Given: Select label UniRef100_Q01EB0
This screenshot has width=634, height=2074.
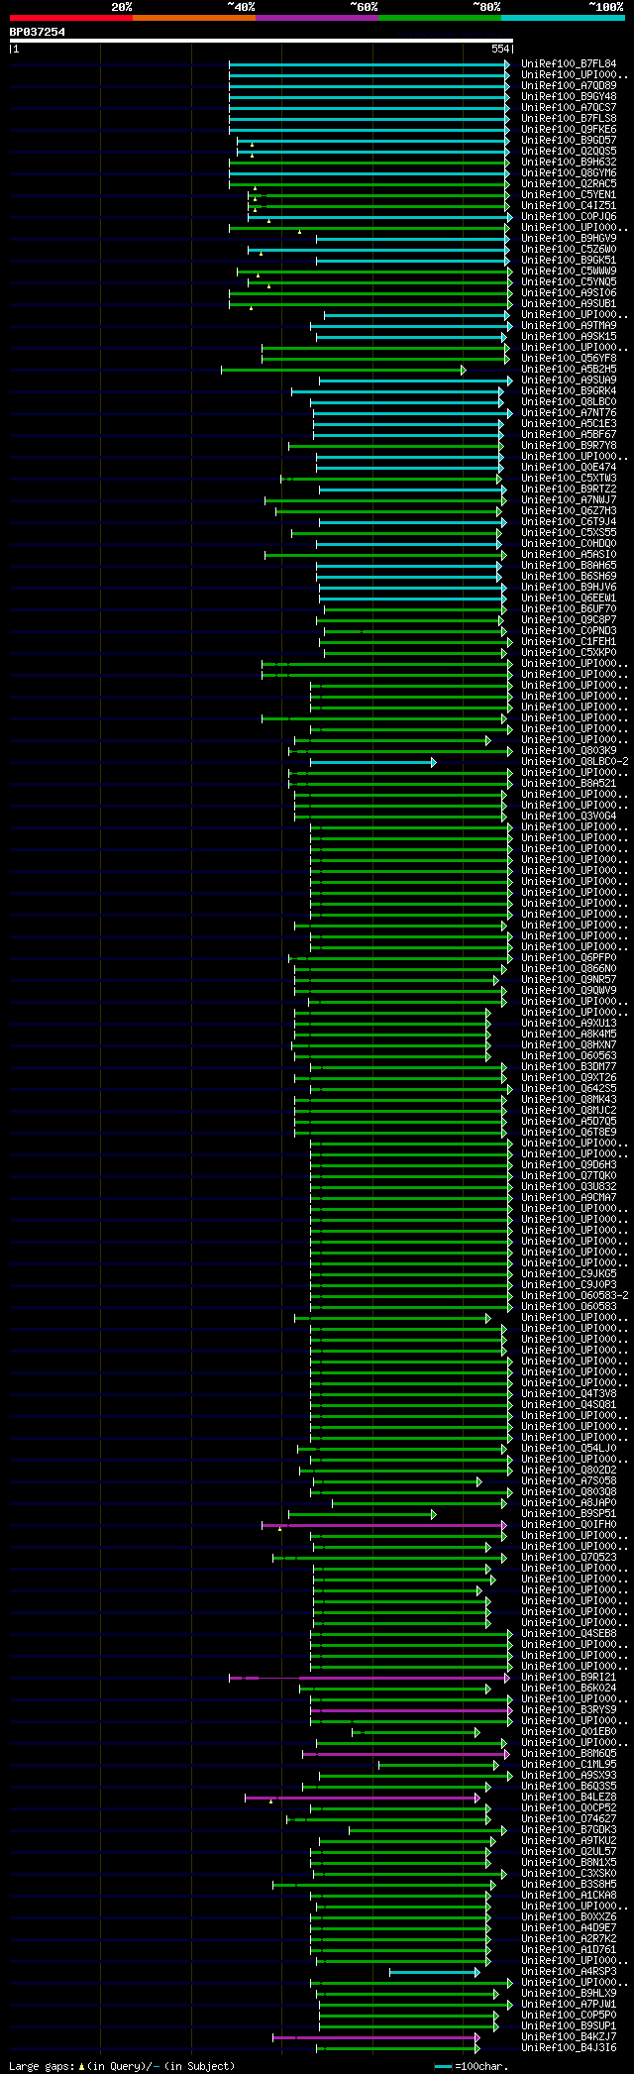Looking at the screenshot, I should coord(569,1732).
